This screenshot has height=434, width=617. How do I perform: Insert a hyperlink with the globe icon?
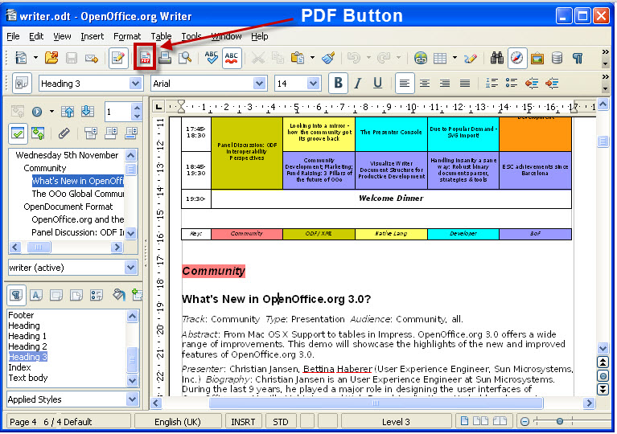click(421, 58)
